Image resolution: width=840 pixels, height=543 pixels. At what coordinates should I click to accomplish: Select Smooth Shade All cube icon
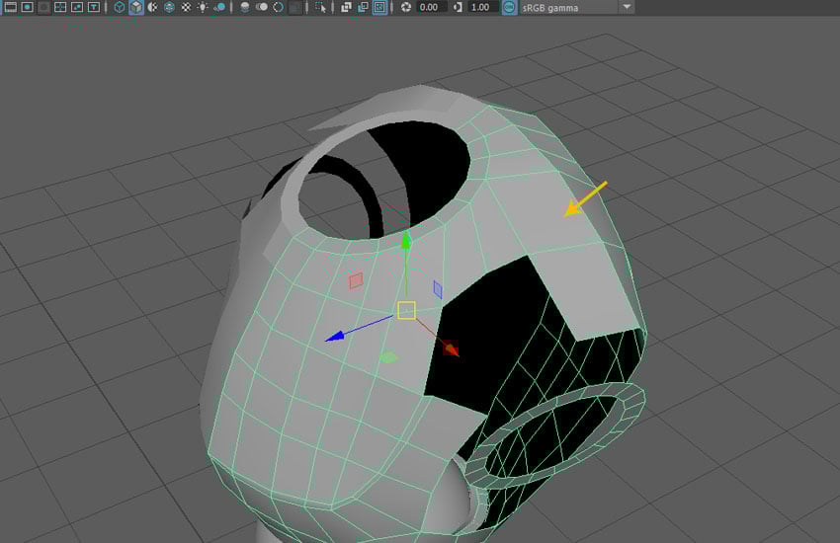(x=136, y=7)
